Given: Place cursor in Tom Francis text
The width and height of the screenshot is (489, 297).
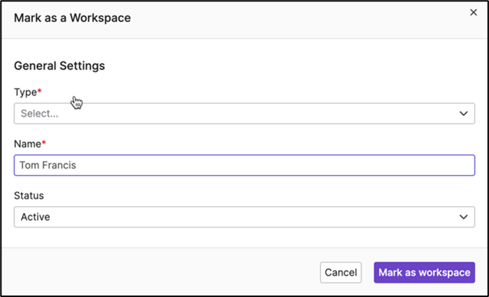Looking at the screenshot, I should coord(48,165).
